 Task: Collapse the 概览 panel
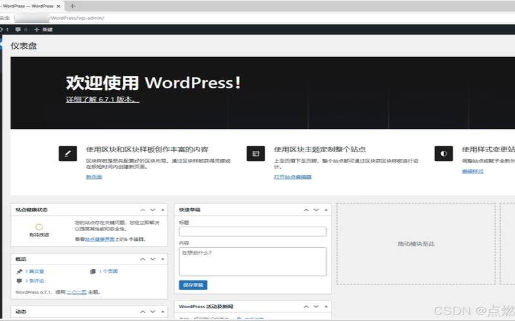click(163, 259)
